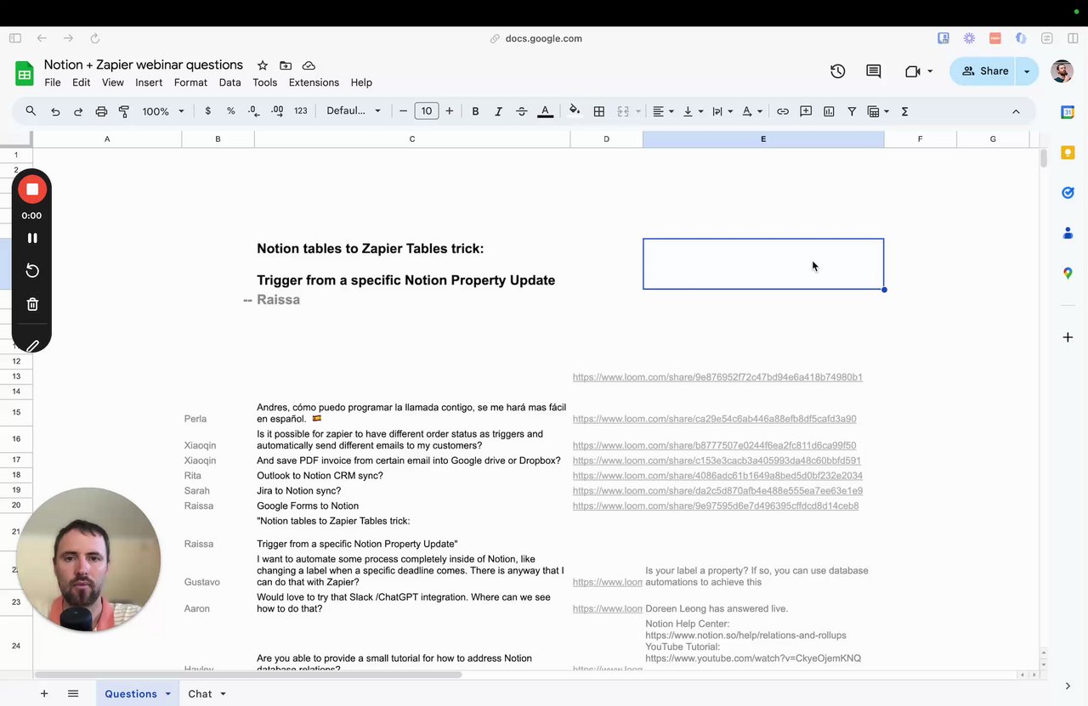Add a new sheet
This screenshot has width=1088, height=706.
[x=44, y=694]
